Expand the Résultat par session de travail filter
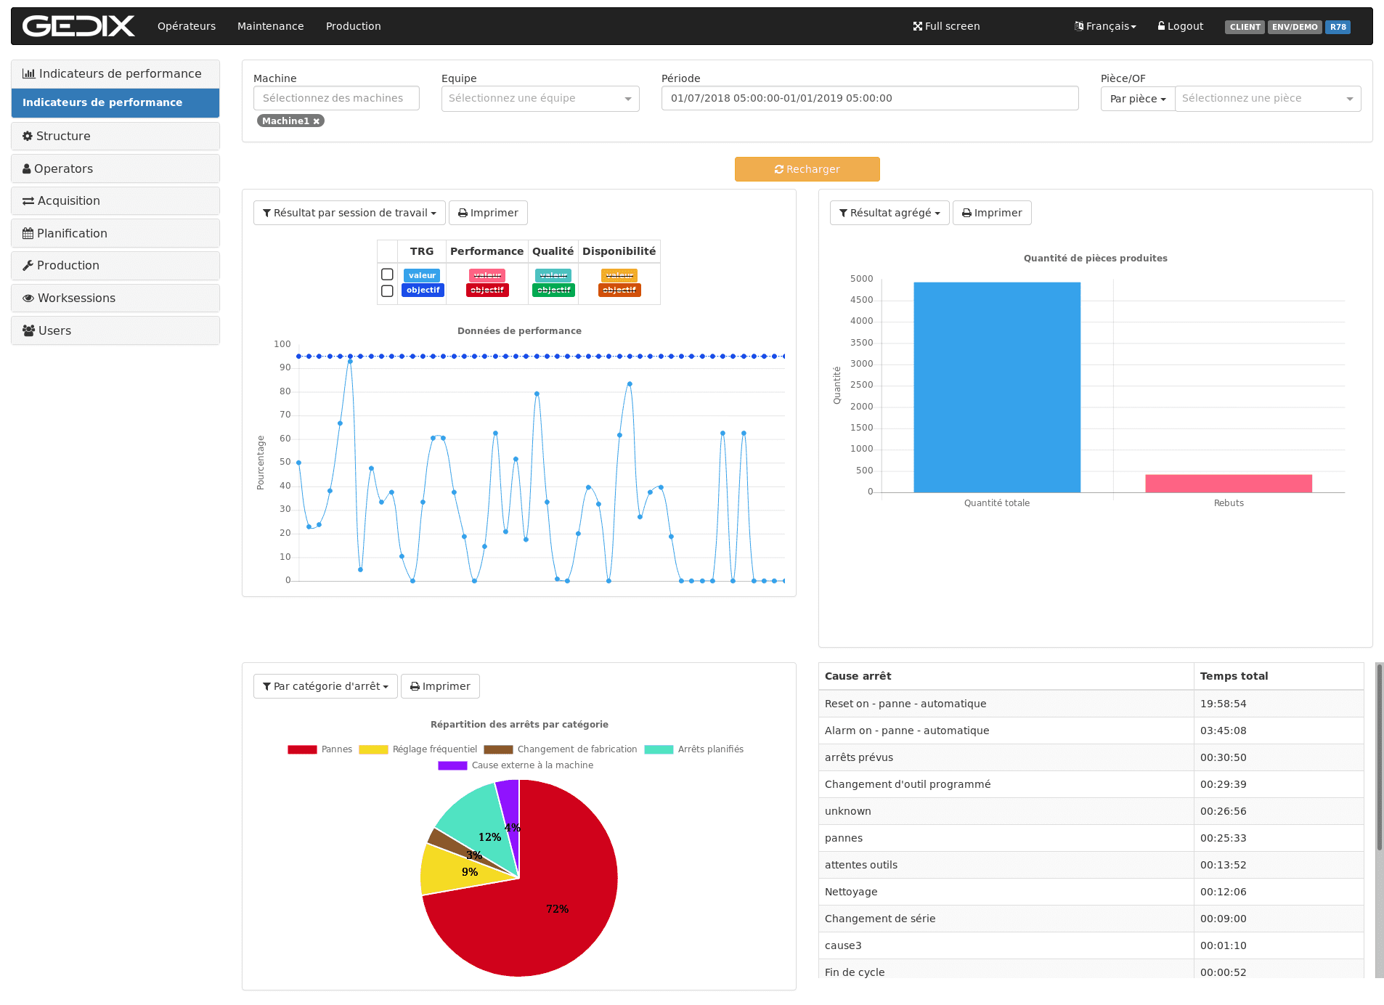The width and height of the screenshot is (1384, 1005). [349, 213]
